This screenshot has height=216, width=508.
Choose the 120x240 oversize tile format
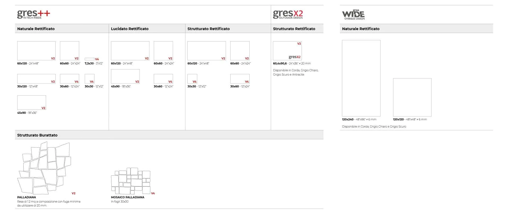click(x=361, y=78)
